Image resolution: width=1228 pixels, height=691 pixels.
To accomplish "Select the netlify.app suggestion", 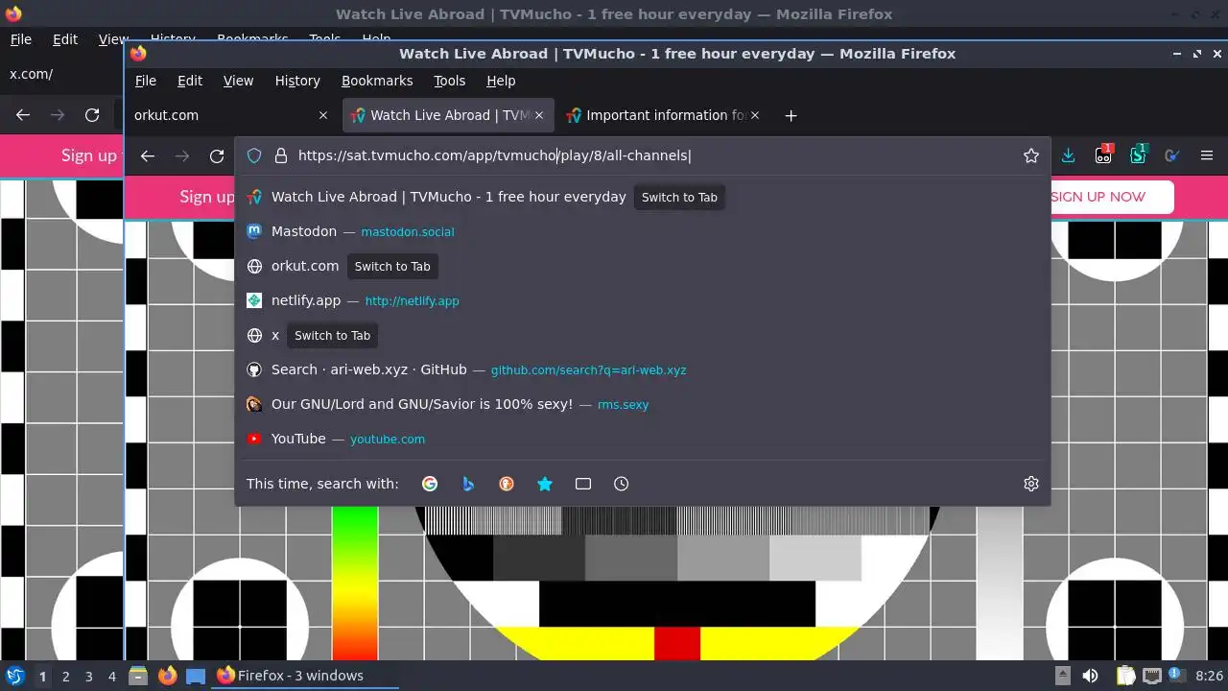I will pos(643,300).
